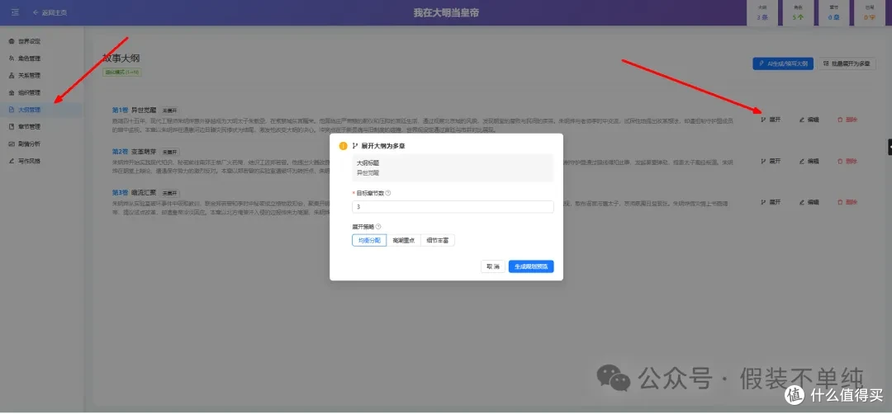Show help for 展开策略 question icon
The width and height of the screenshot is (892, 414).
(x=378, y=227)
